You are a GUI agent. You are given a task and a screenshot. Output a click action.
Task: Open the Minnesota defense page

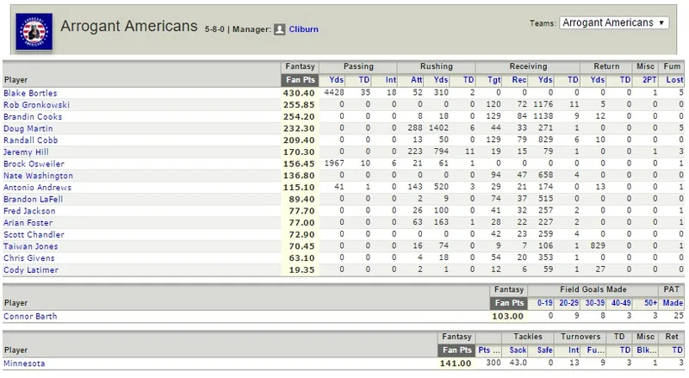pyautogui.click(x=24, y=363)
